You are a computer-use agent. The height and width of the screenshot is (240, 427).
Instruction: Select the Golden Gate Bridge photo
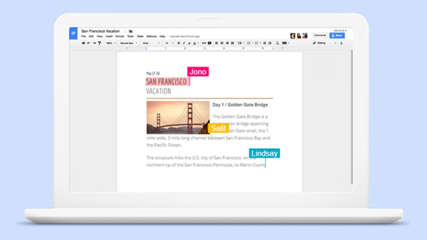(x=178, y=117)
